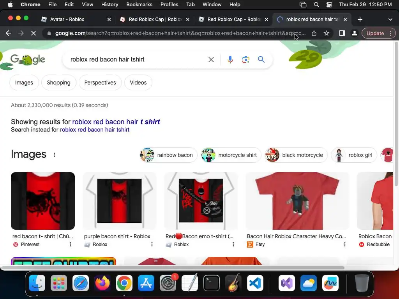Click the blue search magnifier icon

pyautogui.click(x=261, y=60)
